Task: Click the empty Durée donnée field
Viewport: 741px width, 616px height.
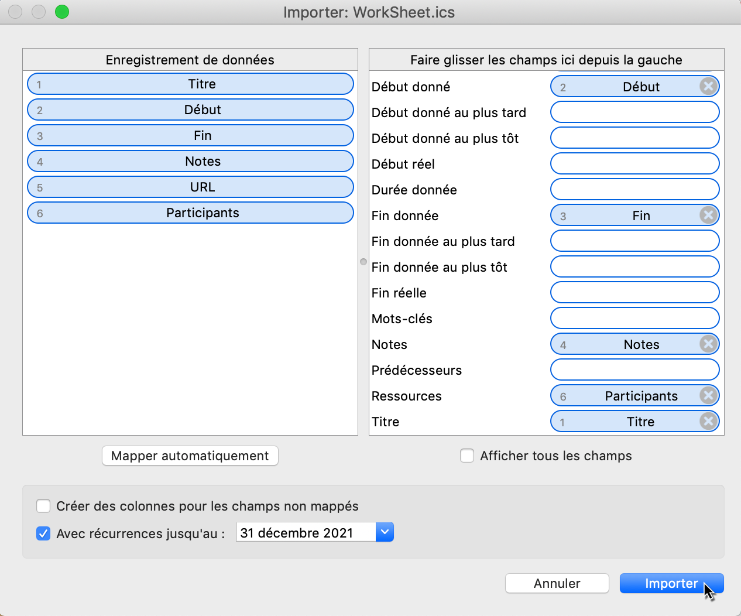Action: [634, 189]
